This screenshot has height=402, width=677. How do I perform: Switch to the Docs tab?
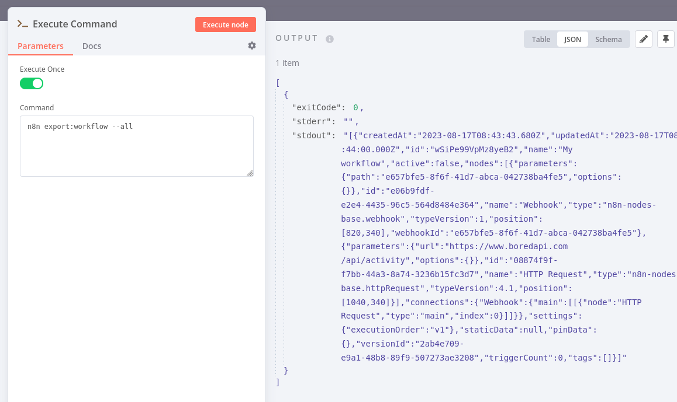[91, 46]
